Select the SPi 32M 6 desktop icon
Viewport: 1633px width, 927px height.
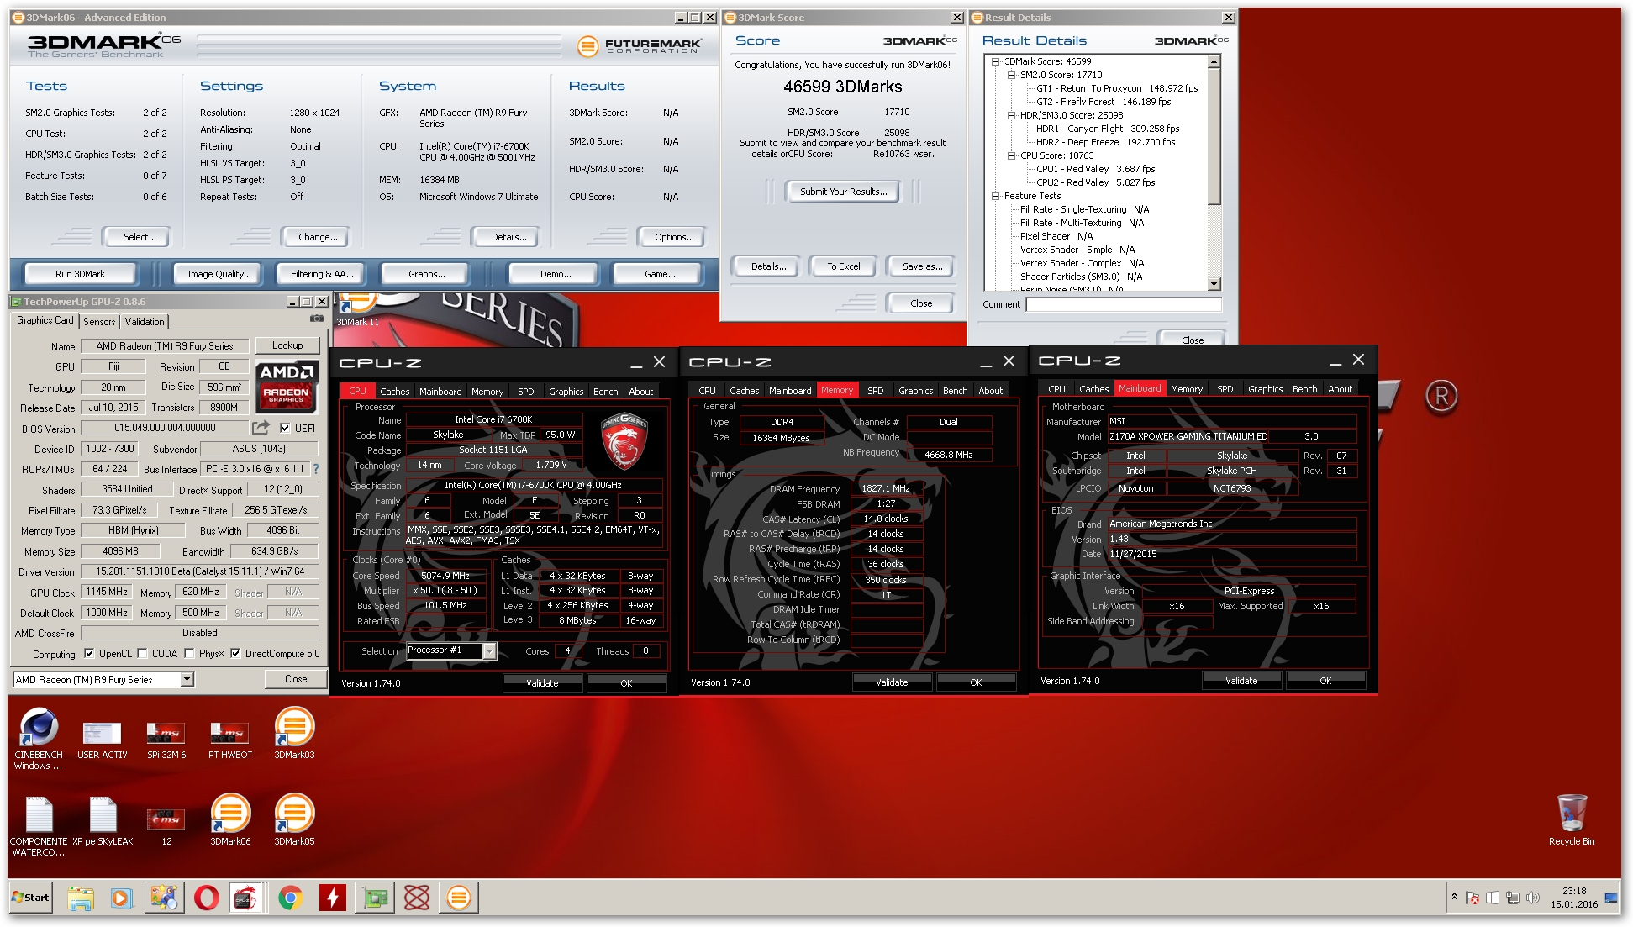166,738
